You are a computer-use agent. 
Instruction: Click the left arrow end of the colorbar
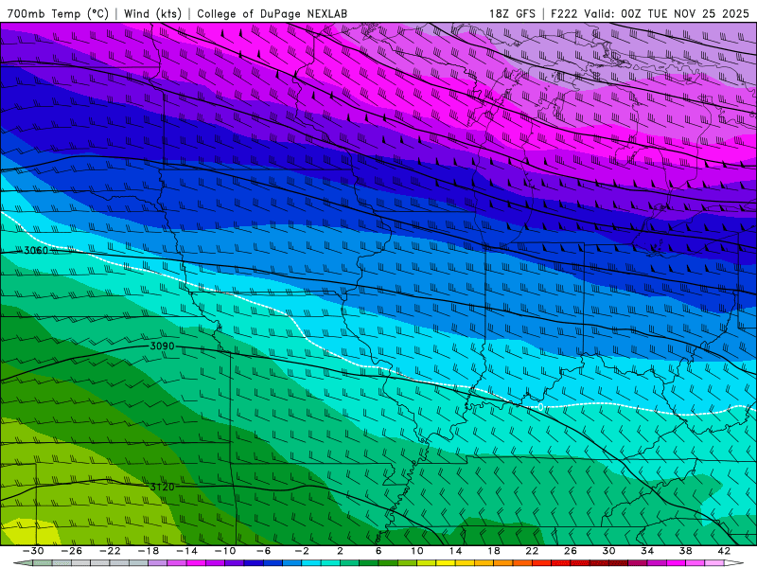[23, 563]
